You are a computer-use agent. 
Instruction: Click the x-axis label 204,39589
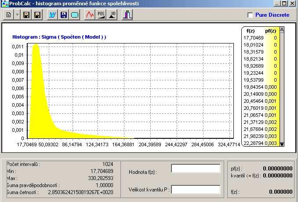[150, 144]
